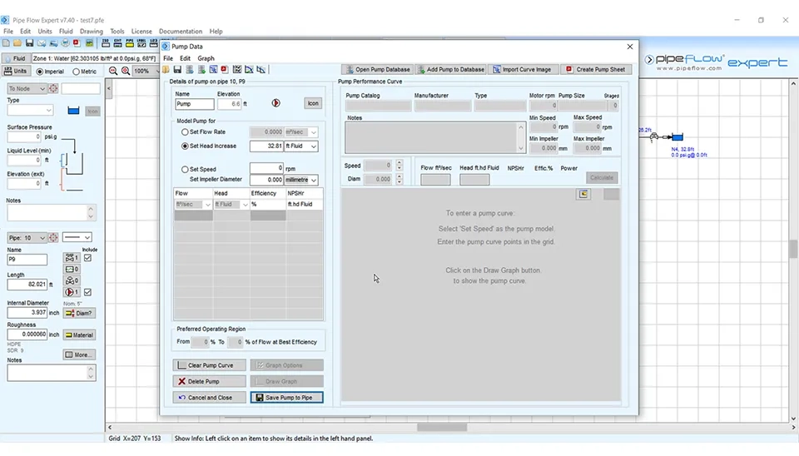Click the save icon in Pump Data toolbar
Image resolution: width=799 pixels, height=456 pixels.
click(x=177, y=70)
